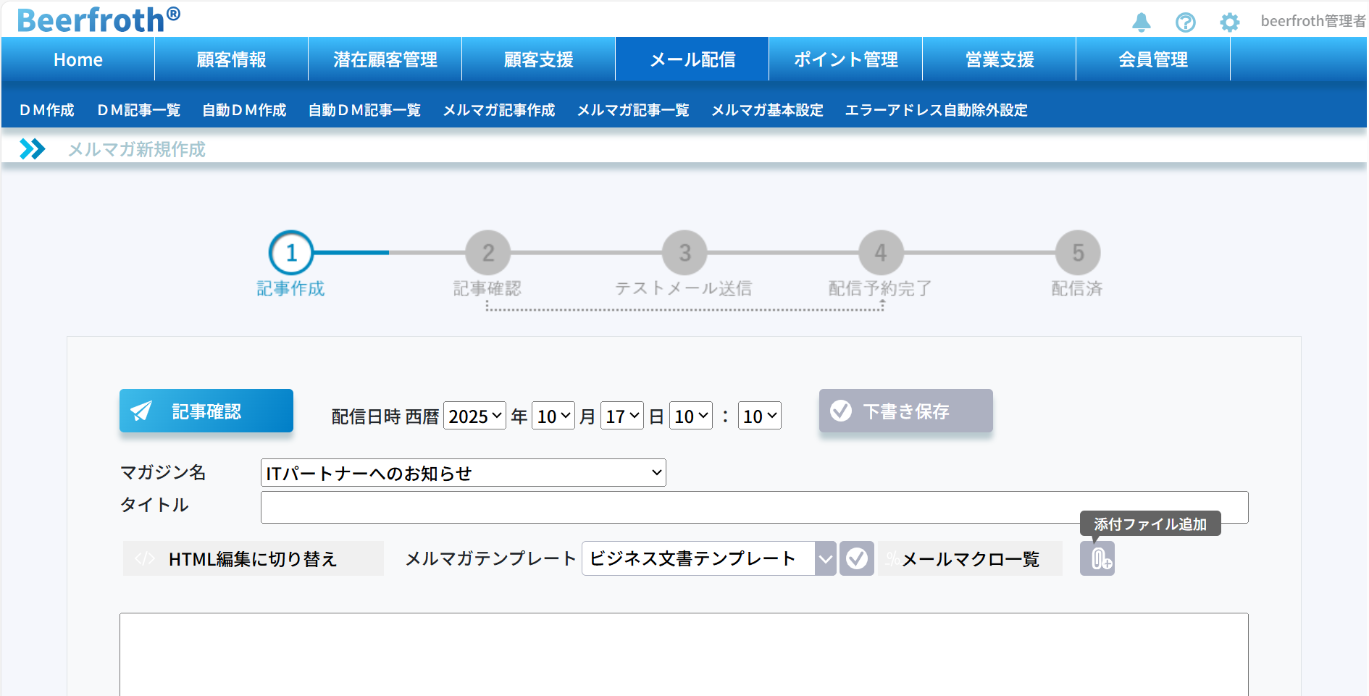Open the help question mark icon
The height and width of the screenshot is (696, 1369).
click(1185, 22)
